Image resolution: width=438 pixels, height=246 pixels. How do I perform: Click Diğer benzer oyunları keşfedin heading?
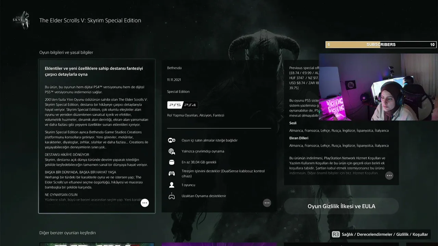click(x=67, y=233)
